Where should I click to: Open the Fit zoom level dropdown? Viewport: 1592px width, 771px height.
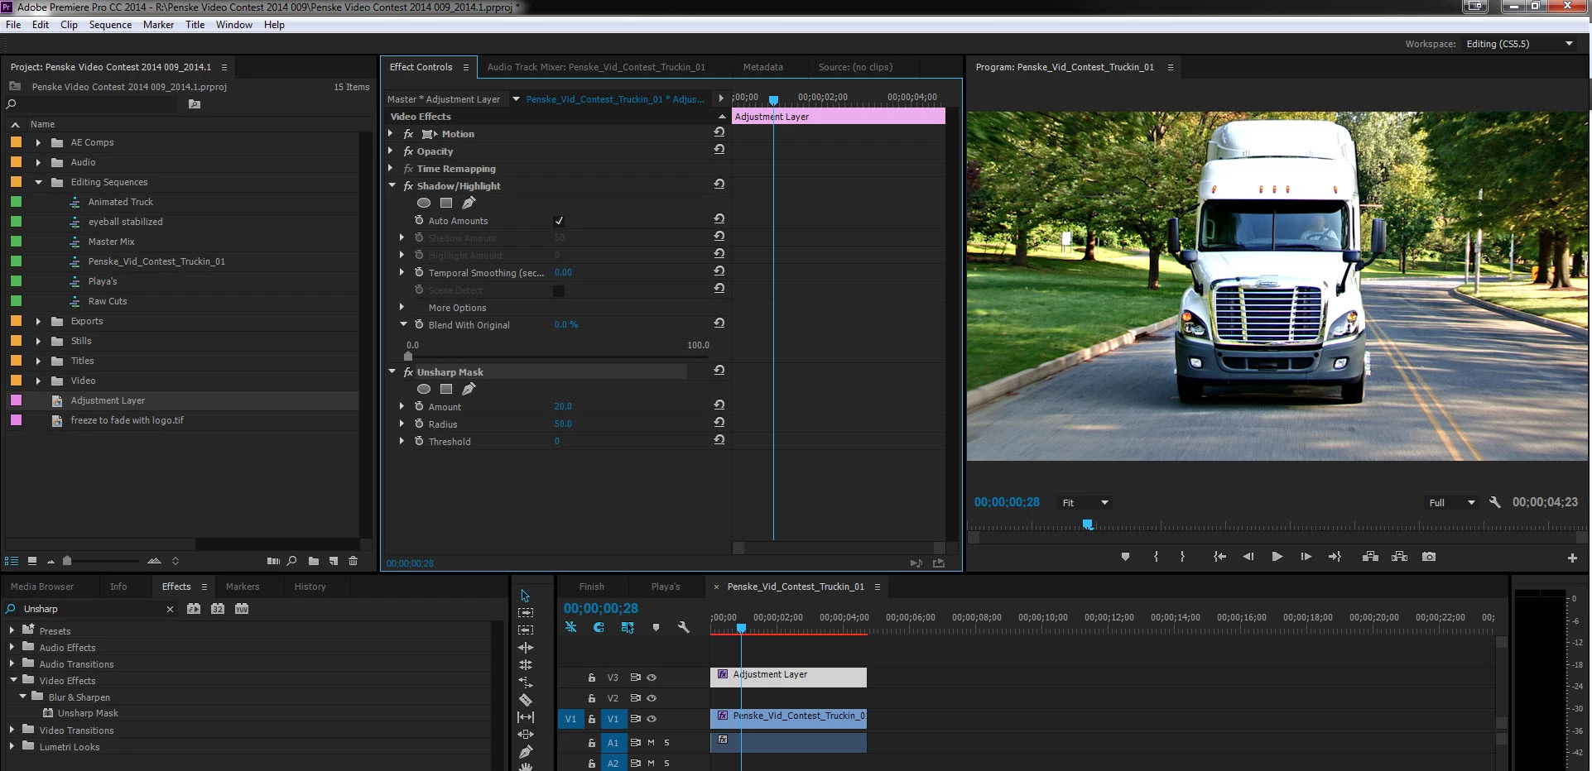point(1085,503)
